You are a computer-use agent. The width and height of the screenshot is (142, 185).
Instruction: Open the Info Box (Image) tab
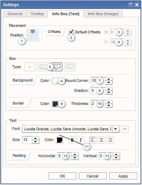pos(103,14)
